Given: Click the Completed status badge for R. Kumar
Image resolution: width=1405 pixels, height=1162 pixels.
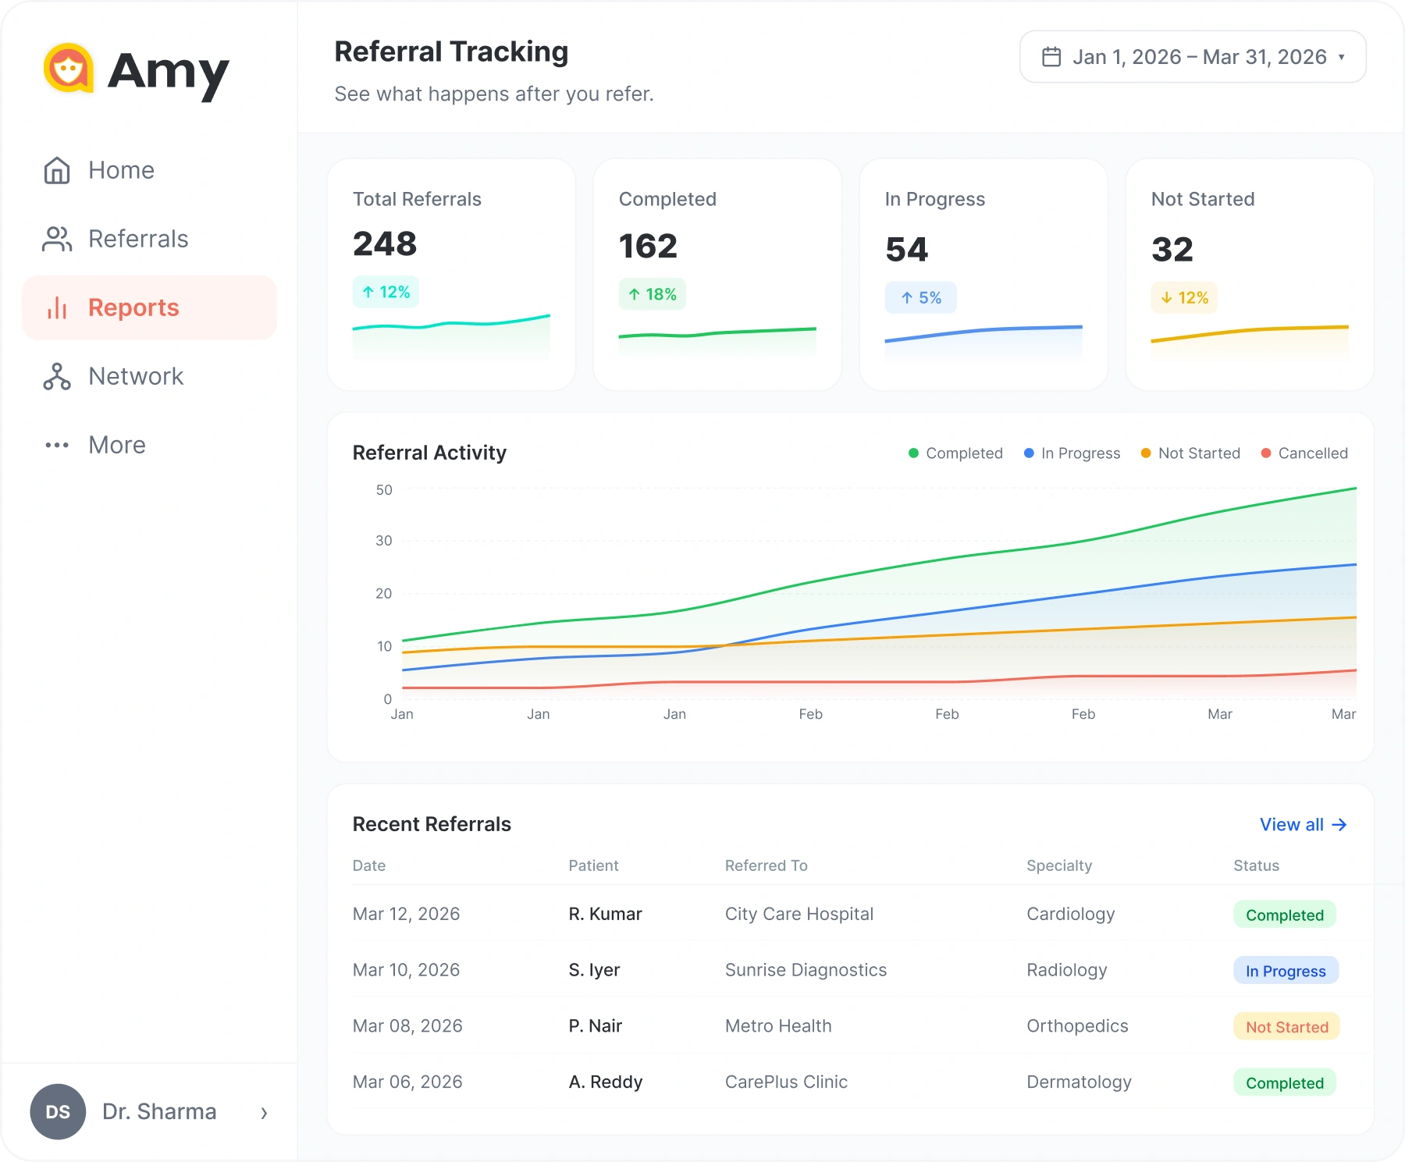Looking at the screenshot, I should (1285, 915).
